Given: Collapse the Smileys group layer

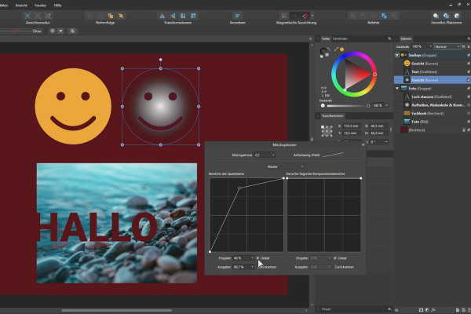Looking at the screenshot, I should coord(397,55).
